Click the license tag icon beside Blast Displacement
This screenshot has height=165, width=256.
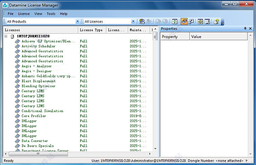(17, 81)
